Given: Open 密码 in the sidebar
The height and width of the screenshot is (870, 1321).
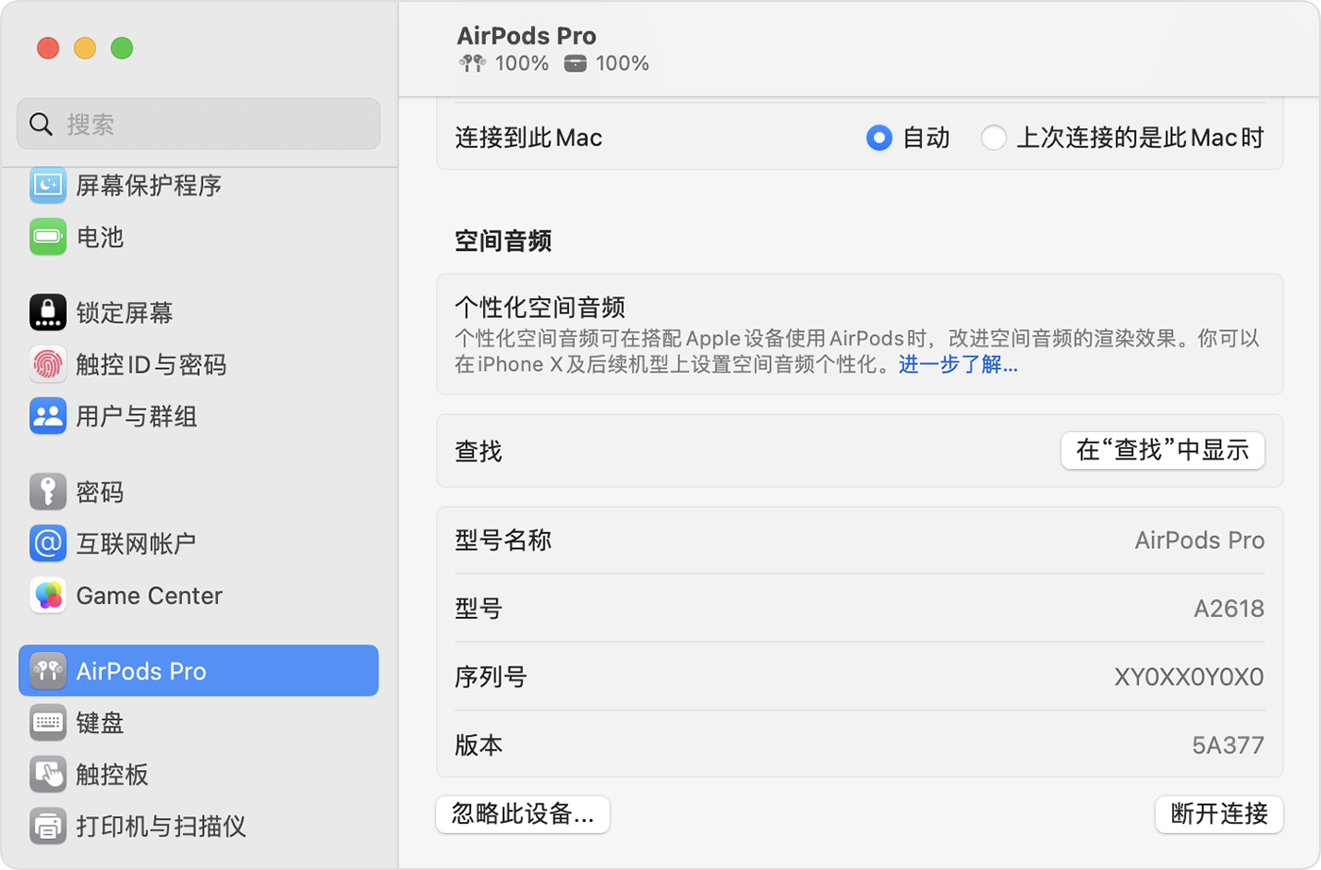Looking at the screenshot, I should click(198, 492).
